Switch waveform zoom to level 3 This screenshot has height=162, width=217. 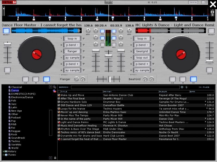pos(212,15)
